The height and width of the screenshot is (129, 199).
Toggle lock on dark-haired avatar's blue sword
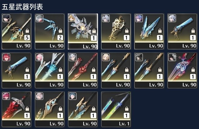coord(160,70)
